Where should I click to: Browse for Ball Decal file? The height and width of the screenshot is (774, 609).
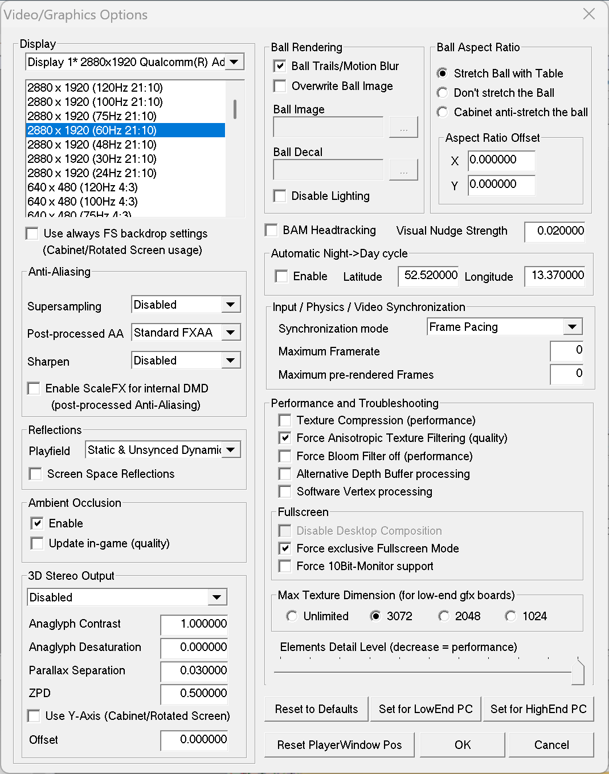click(x=403, y=170)
